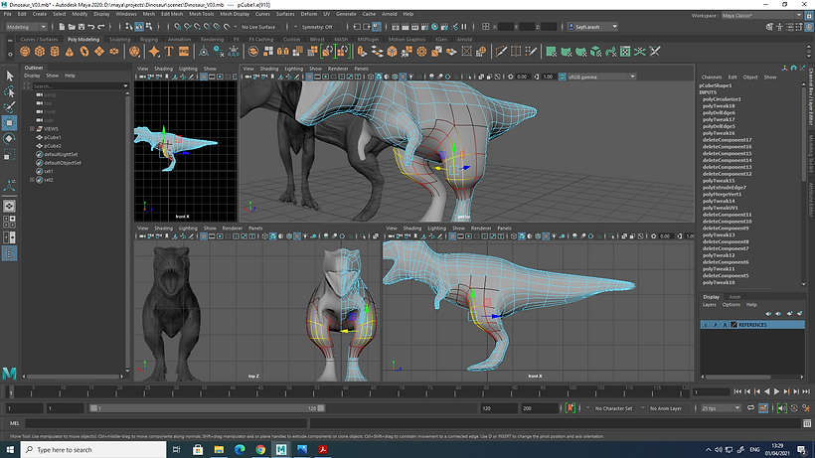Click the polygon cone shelf icon
The width and height of the screenshot is (815, 458).
click(x=70, y=52)
